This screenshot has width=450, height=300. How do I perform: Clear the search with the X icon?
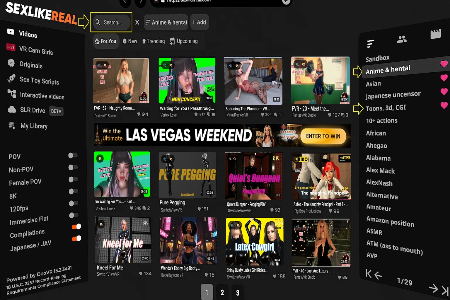137,22
